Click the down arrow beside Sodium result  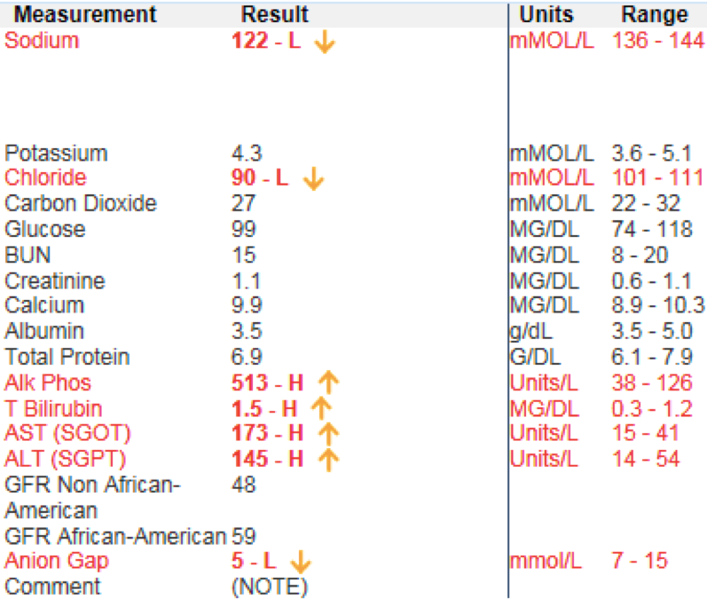tap(325, 43)
